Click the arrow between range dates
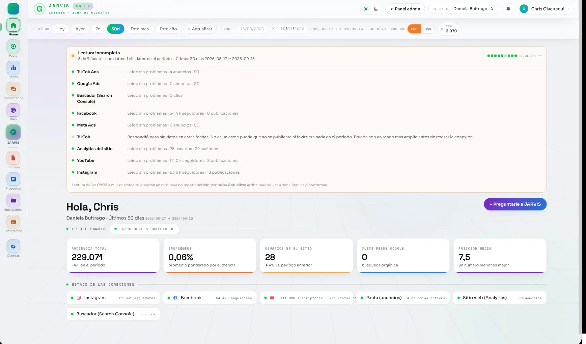The width and height of the screenshot is (586, 344). 272,29
